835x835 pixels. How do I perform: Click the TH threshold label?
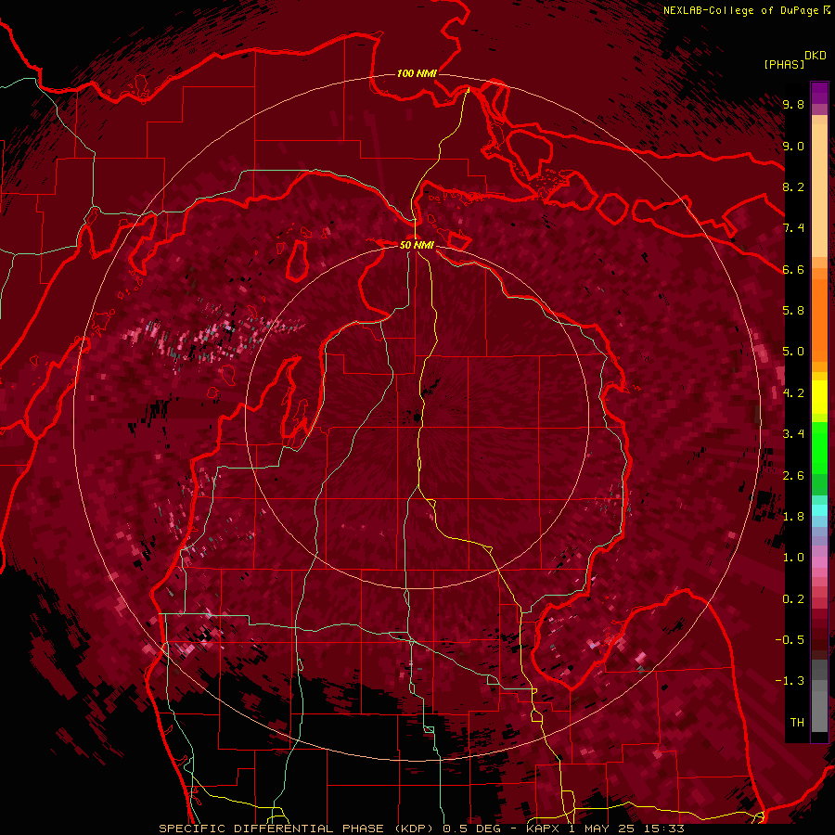tap(797, 722)
